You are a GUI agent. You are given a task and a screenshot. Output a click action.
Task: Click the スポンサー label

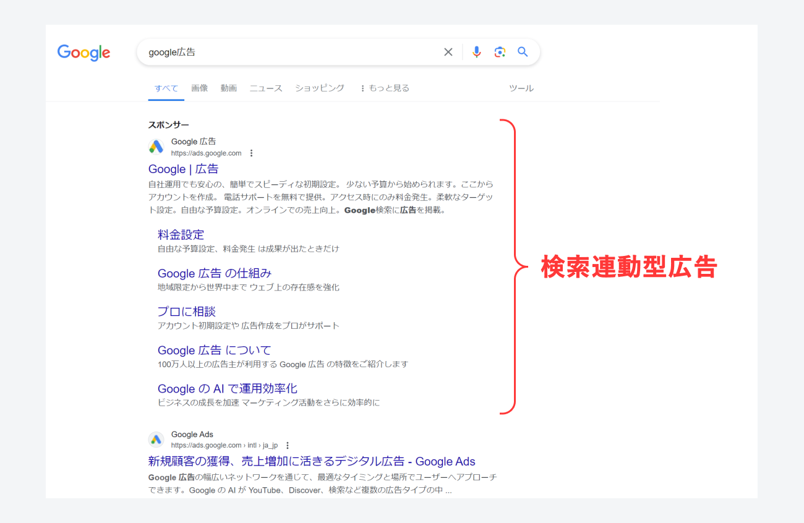coord(169,124)
